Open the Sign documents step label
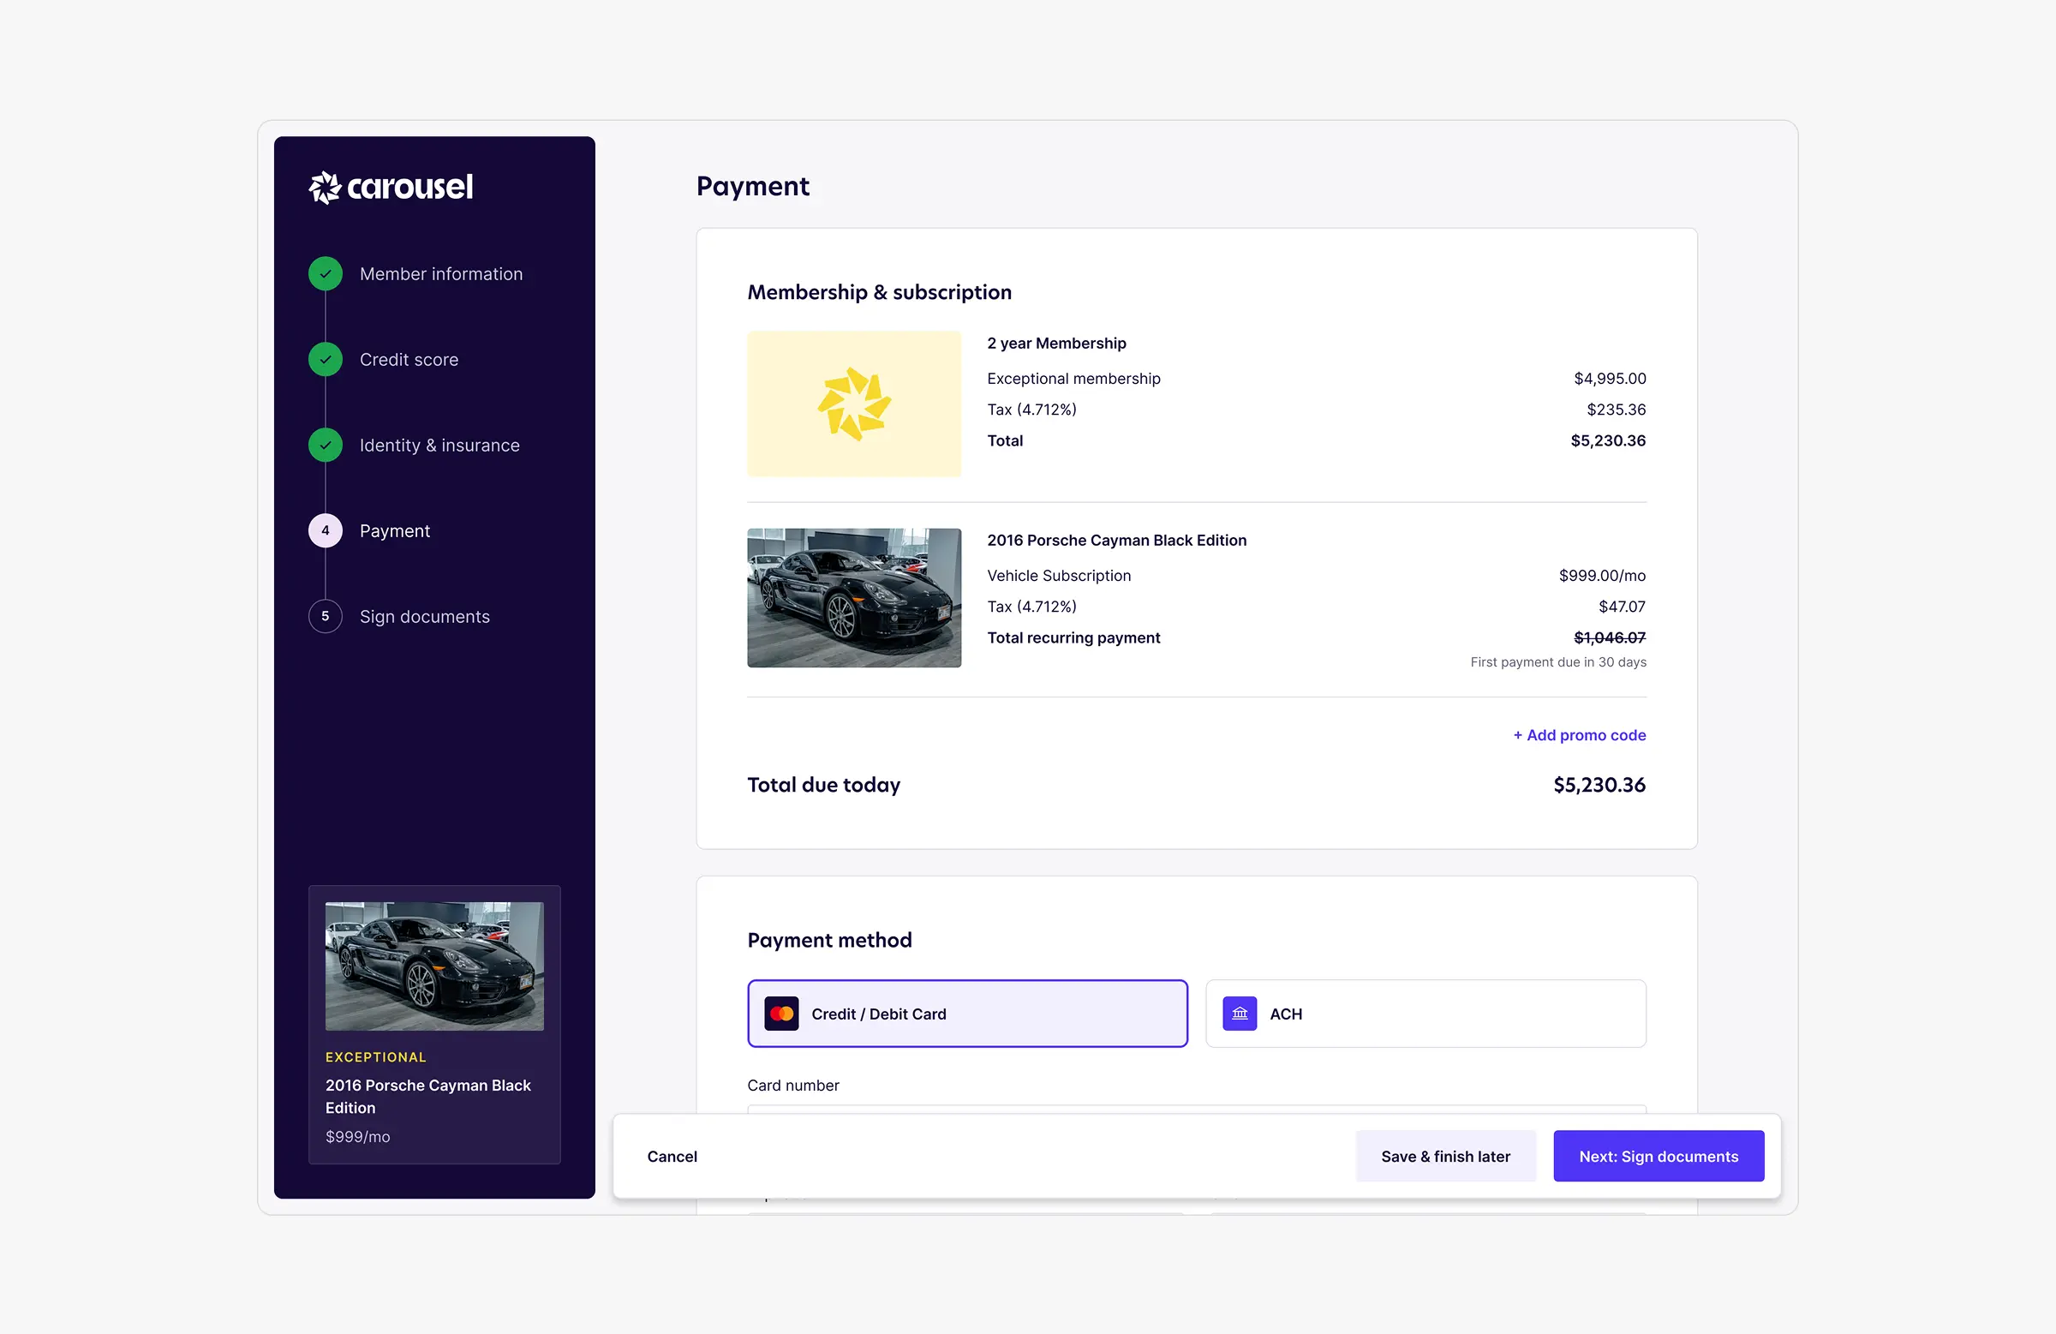2056x1334 pixels. 424,616
